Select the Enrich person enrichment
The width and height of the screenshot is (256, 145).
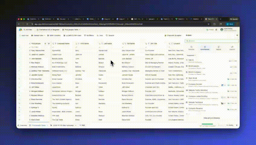click(x=212, y=67)
